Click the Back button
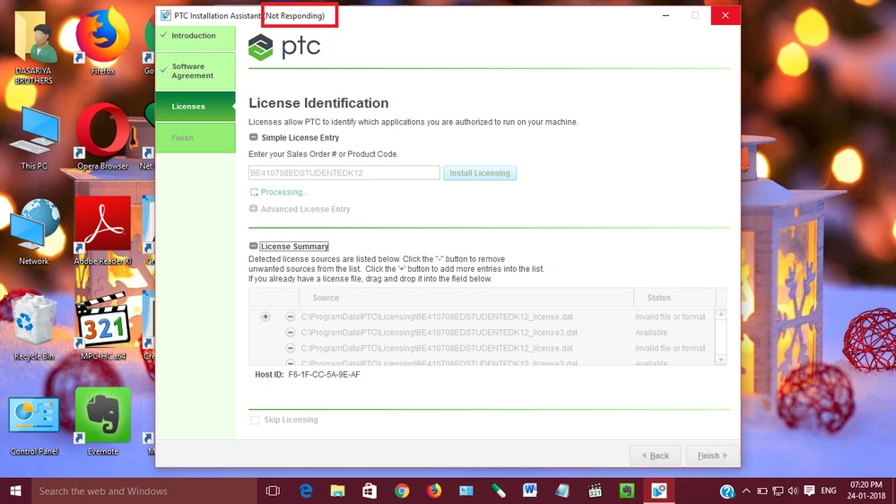 click(655, 456)
